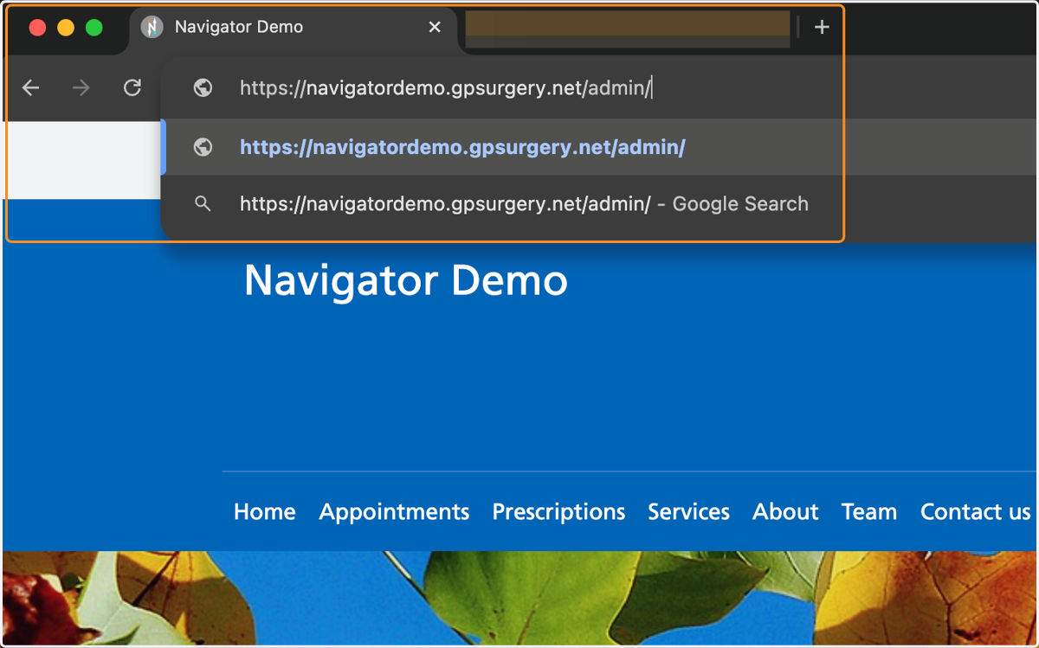Click the browser forward arrow
This screenshot has width=1039, height=648.
tap(81, 87)
